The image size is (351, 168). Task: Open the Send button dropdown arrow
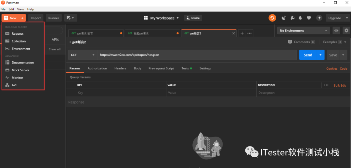(320, 55)
